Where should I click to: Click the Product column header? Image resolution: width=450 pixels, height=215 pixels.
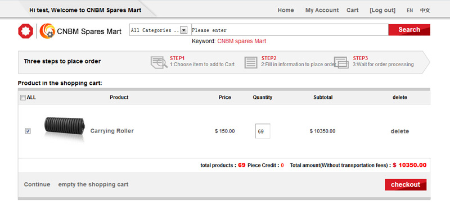point(119,97)
